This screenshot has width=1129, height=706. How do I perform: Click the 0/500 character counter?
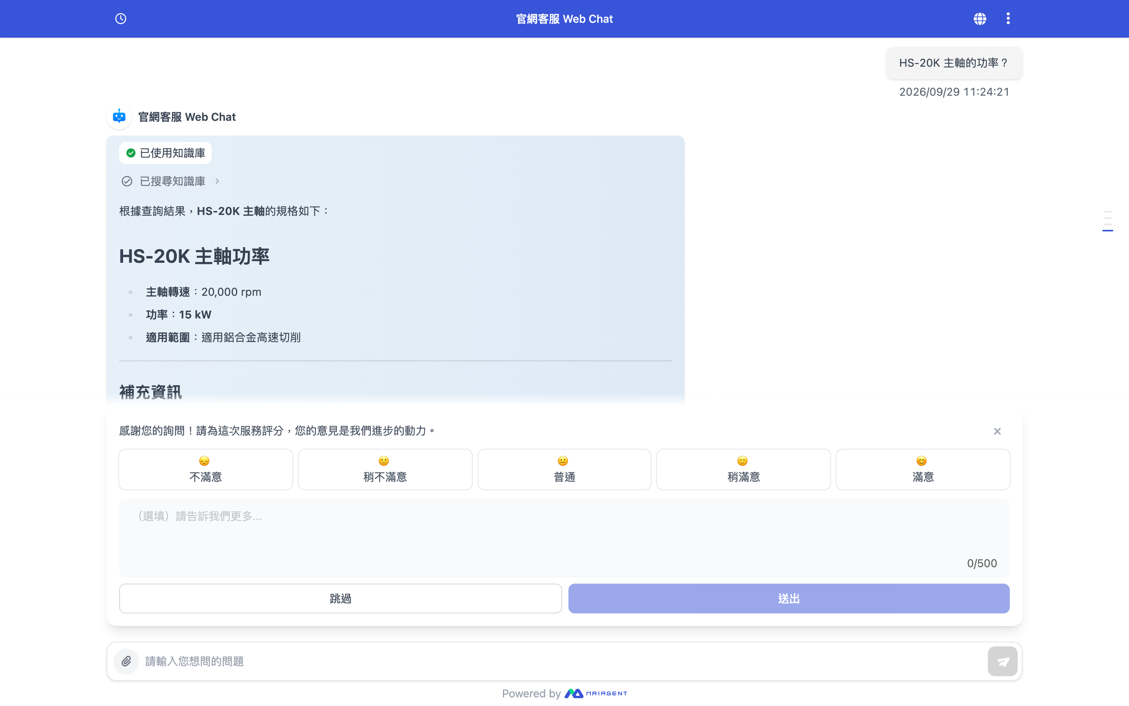coord(982,563)
